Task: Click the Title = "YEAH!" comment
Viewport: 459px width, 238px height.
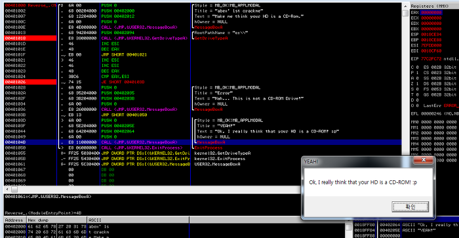Action: [216, 126]
